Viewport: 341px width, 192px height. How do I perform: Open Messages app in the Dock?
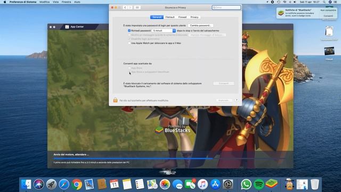(x=177, y=185)
